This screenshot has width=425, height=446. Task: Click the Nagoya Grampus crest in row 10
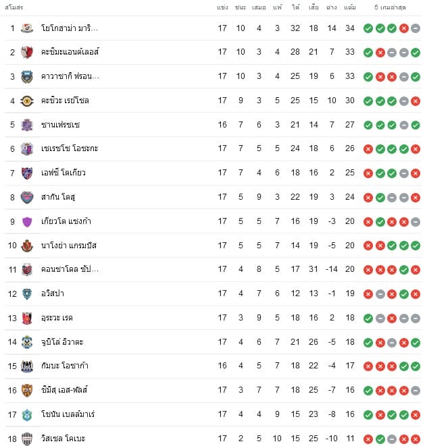pyautogui.click(x=27, y=246)
